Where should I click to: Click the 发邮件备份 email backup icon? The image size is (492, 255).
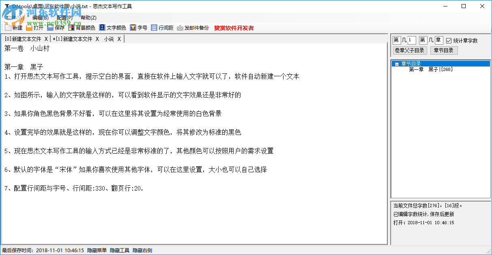coord(193,28)
